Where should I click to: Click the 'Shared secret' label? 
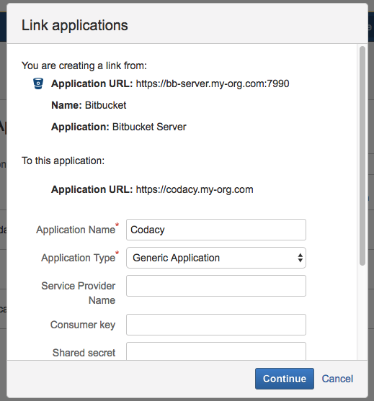[x=84, y=353]
